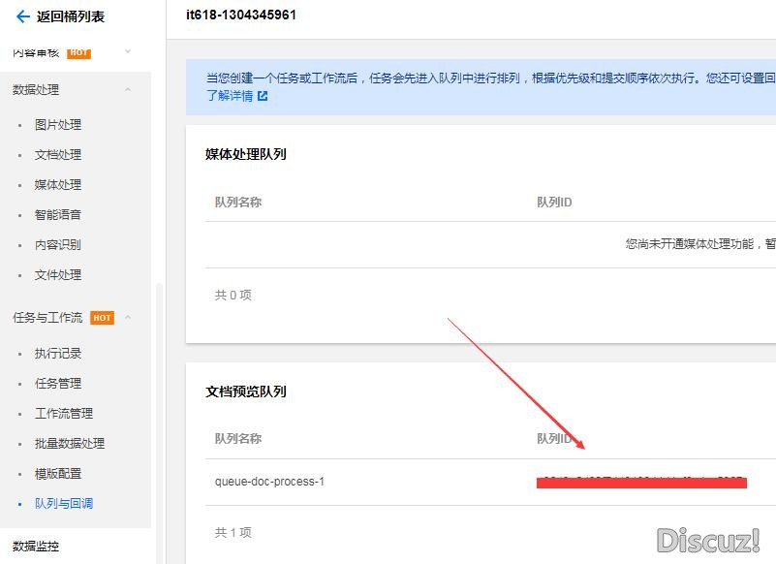Open 任务管理 in sidebar
This screenshot has height=564, width=776.
58,384
